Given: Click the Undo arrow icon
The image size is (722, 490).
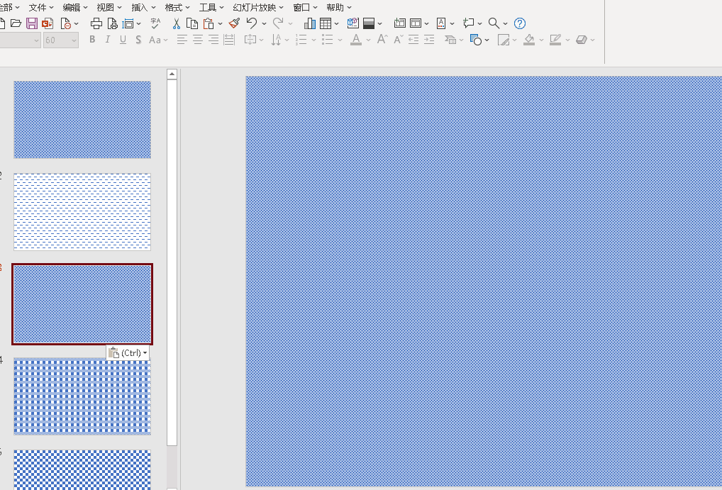Looking at the screenshot, I should click(x=251, y=23).
